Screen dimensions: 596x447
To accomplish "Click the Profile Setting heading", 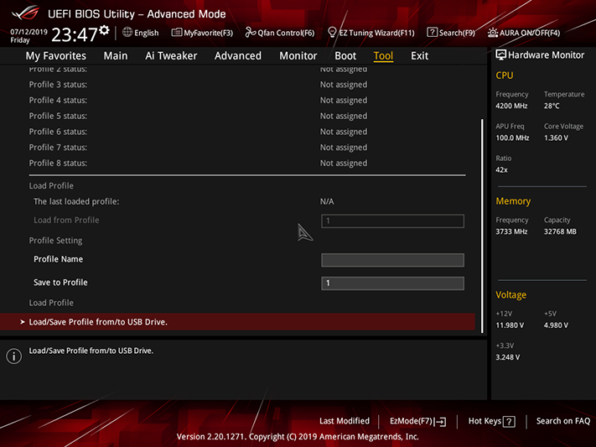I will point(55,241).
